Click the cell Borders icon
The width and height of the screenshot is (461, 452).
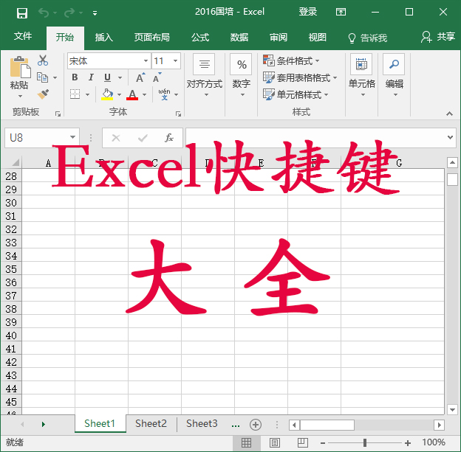(75, 94)
